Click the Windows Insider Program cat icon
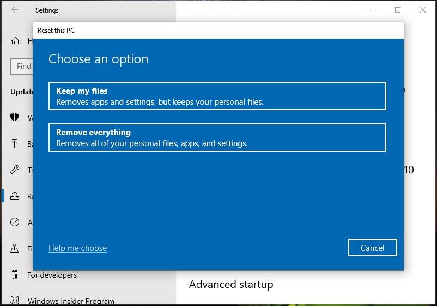The image size is (437, 306). 15,301
